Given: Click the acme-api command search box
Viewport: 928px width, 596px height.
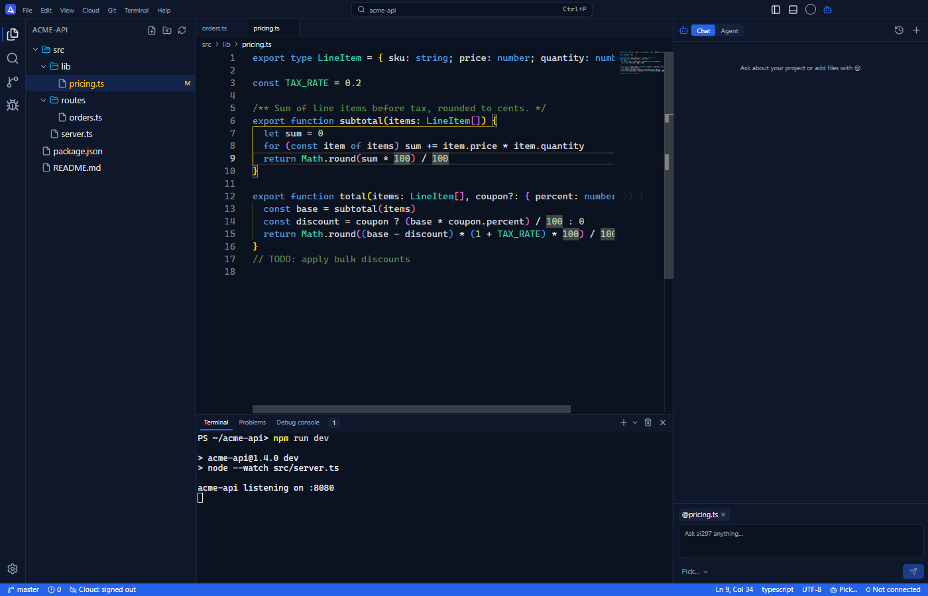Looking at the screenshot, I should [x=471, y=9].
